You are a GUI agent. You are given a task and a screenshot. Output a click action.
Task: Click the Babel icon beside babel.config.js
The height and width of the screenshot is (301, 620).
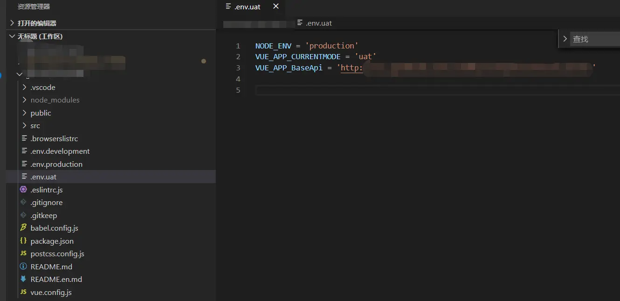click(x=23, y=228)
